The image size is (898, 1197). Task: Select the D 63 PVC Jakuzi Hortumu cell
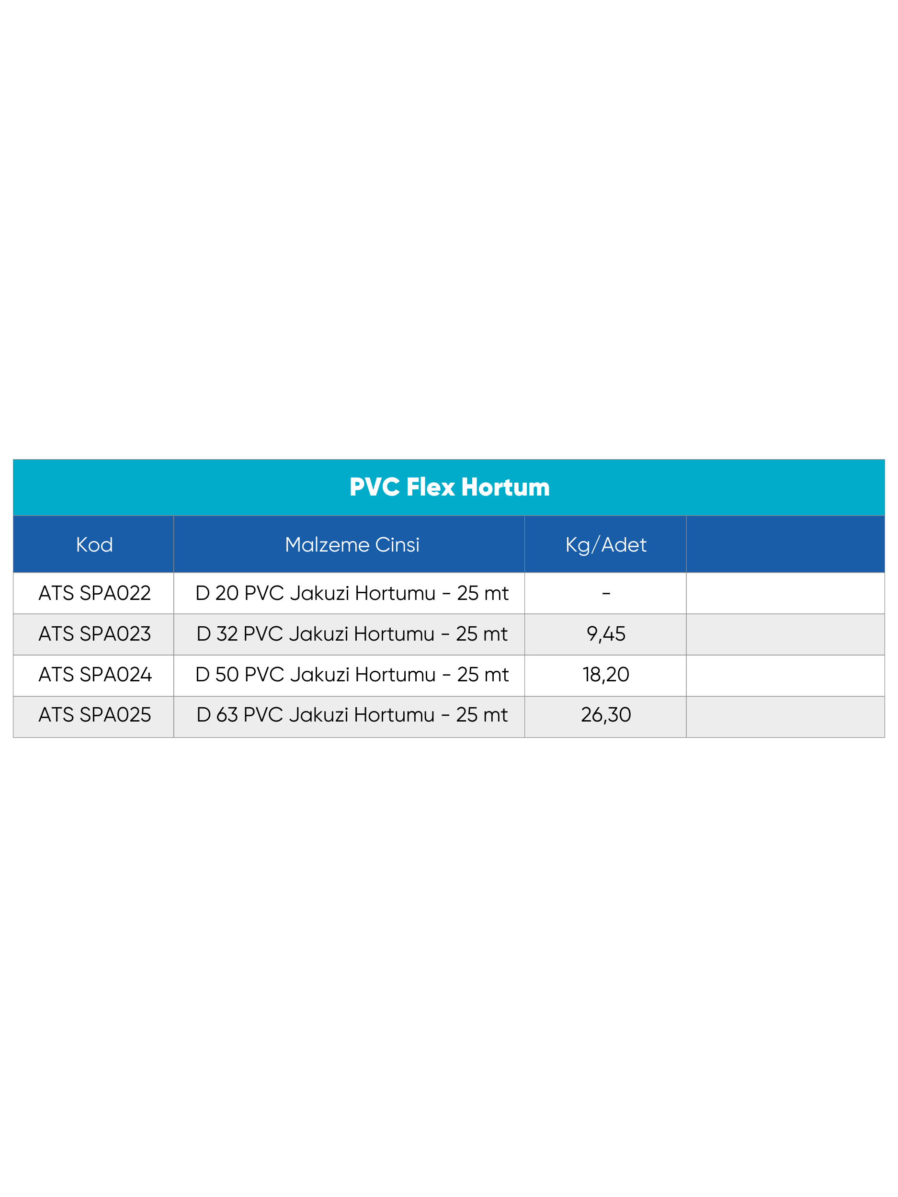352,715
